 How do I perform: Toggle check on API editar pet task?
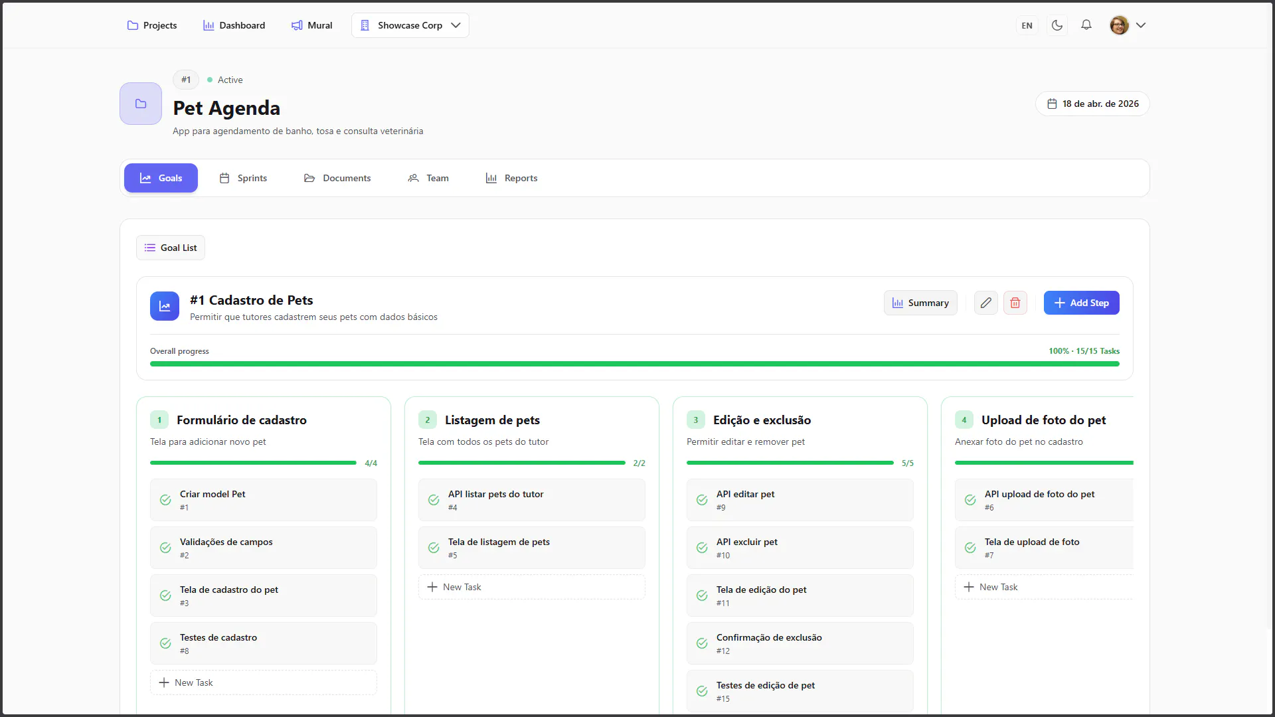702,500
